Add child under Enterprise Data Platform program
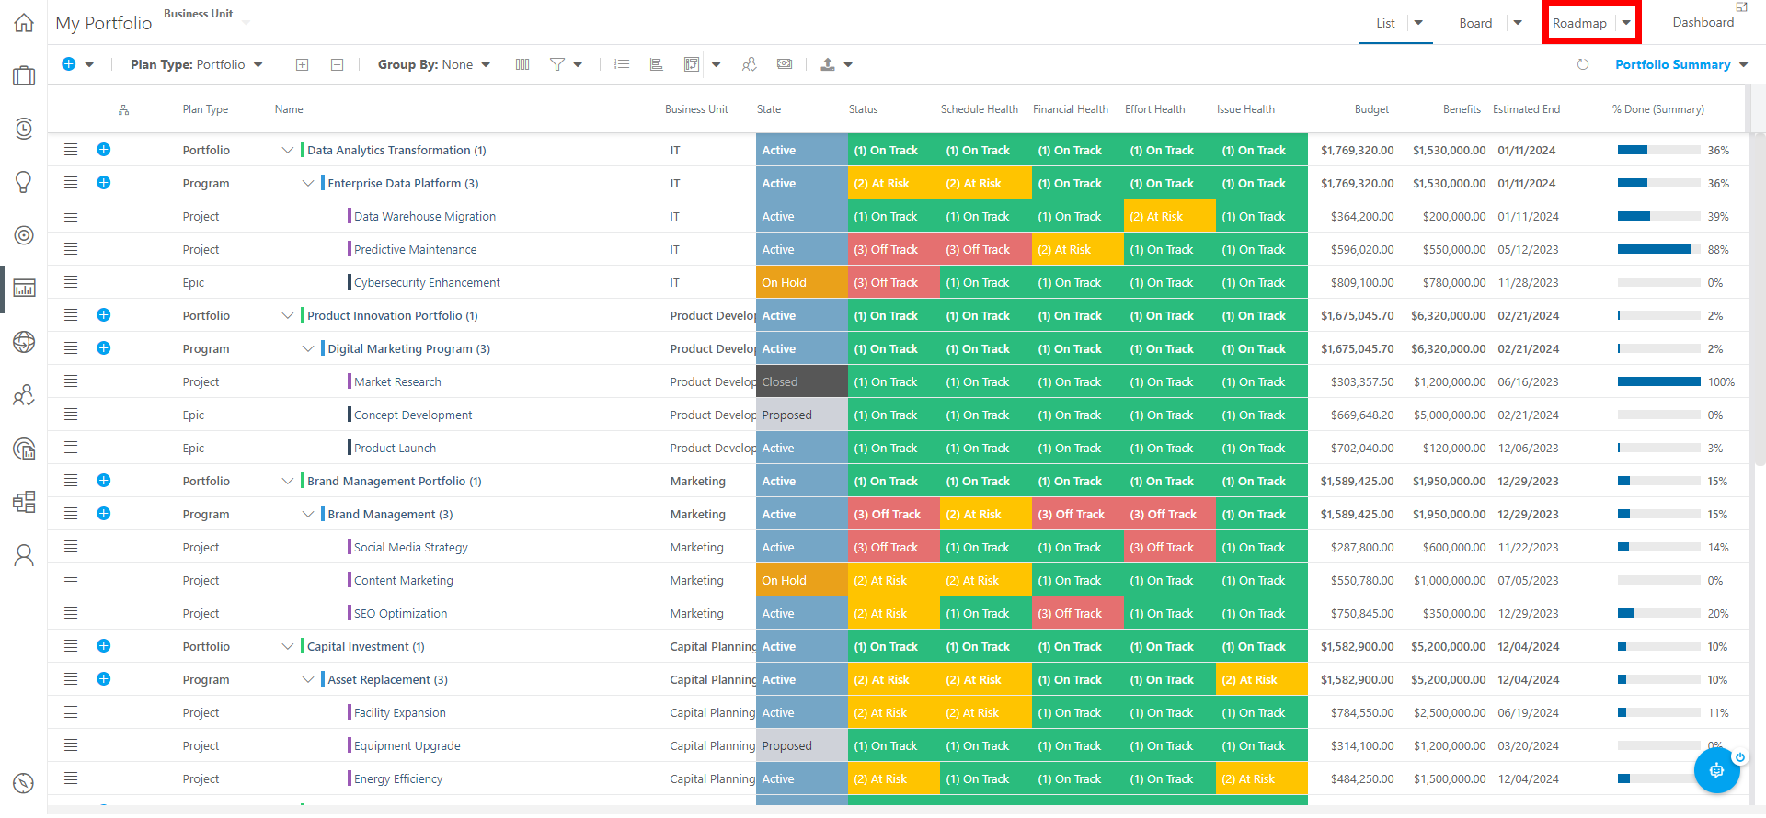Image resolution: width=1766 pixels, height=818 pixels. 104,183
